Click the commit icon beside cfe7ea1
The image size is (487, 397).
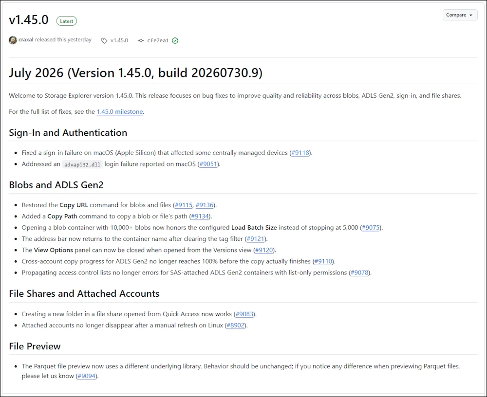141,41
